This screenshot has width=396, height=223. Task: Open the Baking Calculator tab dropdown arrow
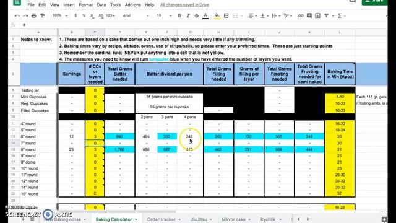136,219
